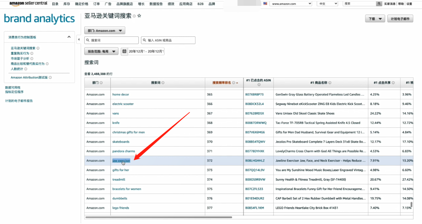Open the 目录 menu
This screenshot has height=224, width=422.
coord(55,4)
